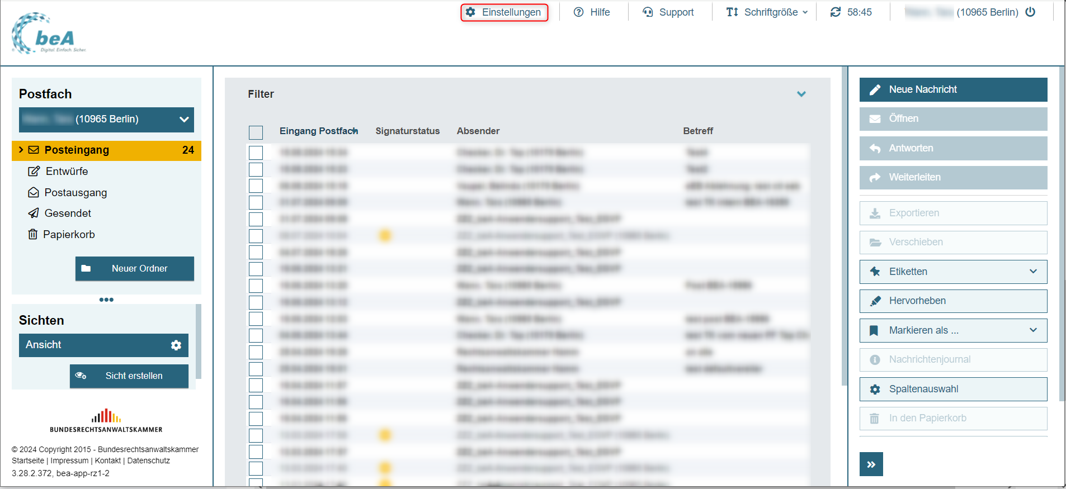Click the logout power icon
Viewport: 1066px width, 489px height.
tap(1030, 12)
